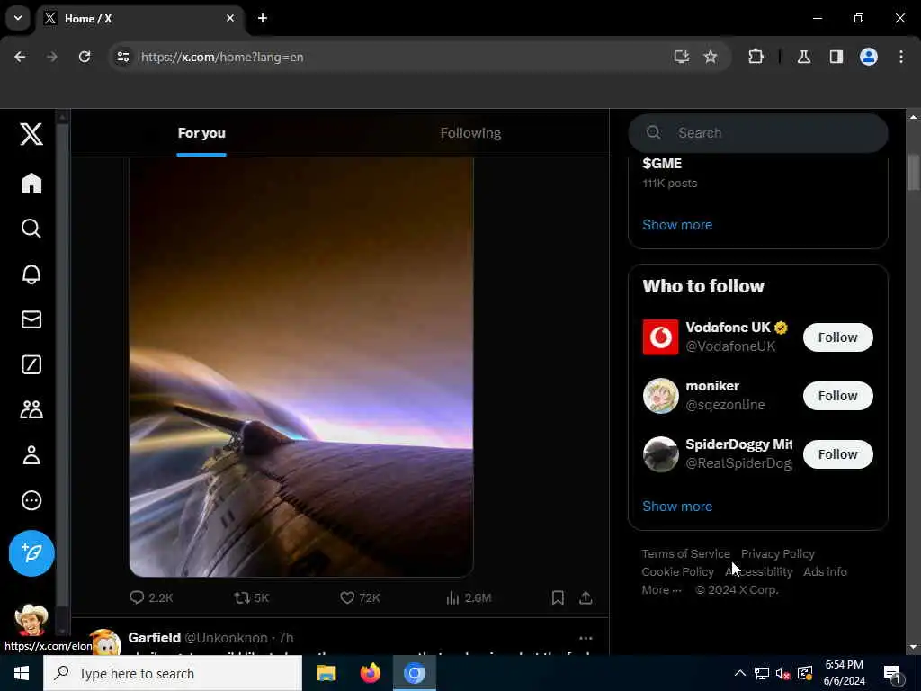921x691 pixels.
Task: Open File Explorer from taskbar
Action: click(x=326, y=673)
